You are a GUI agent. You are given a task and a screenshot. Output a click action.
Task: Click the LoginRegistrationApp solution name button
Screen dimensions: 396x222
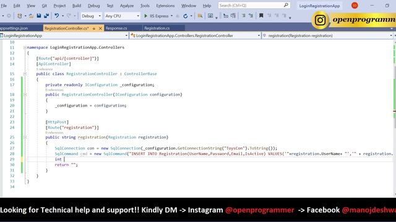(319, 6)
